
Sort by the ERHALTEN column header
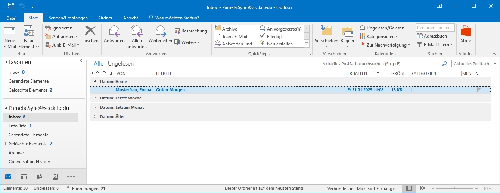click(367, 73)
